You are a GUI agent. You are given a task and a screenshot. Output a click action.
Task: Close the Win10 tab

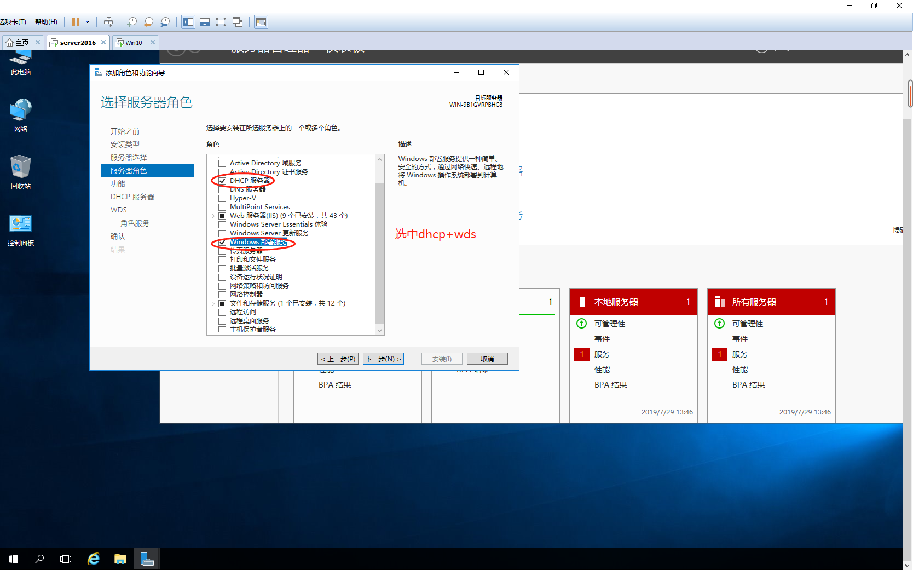[153, 42]
